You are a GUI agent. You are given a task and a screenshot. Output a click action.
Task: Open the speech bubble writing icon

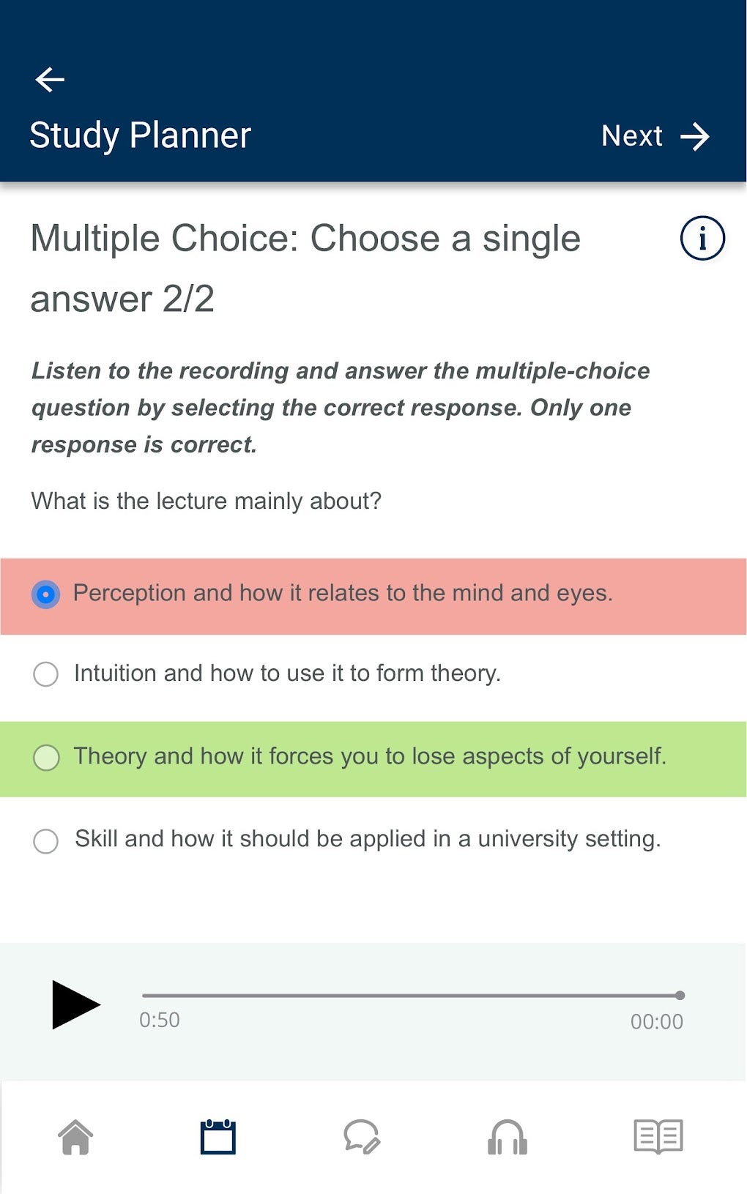(x=362, y=1137)
